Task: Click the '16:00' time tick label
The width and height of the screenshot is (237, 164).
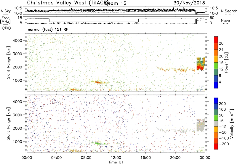Action: point(145,158)
